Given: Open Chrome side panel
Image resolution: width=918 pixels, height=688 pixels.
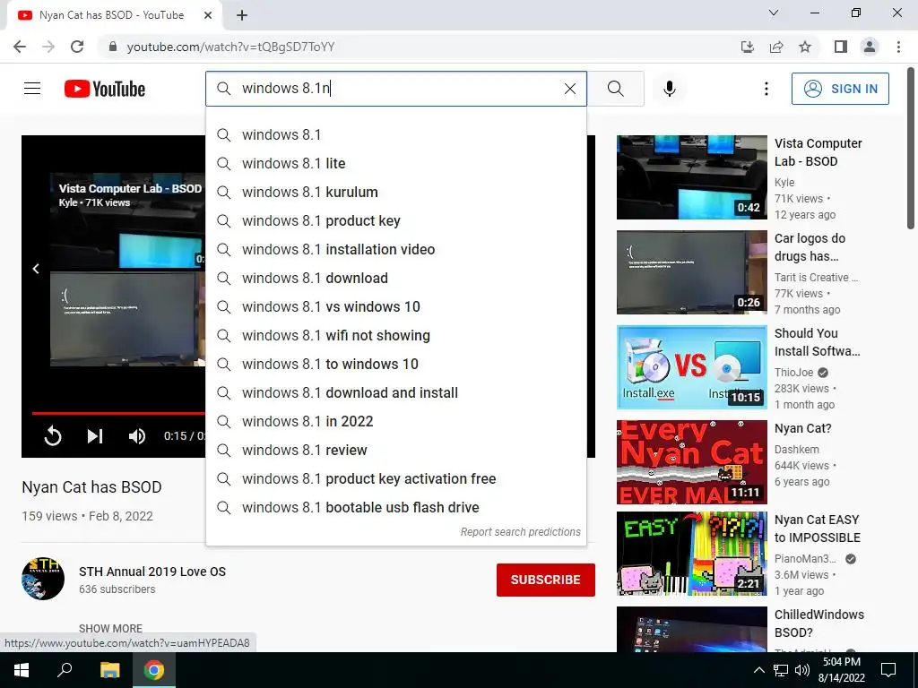Looking at the screenshot, I should 841,47.
